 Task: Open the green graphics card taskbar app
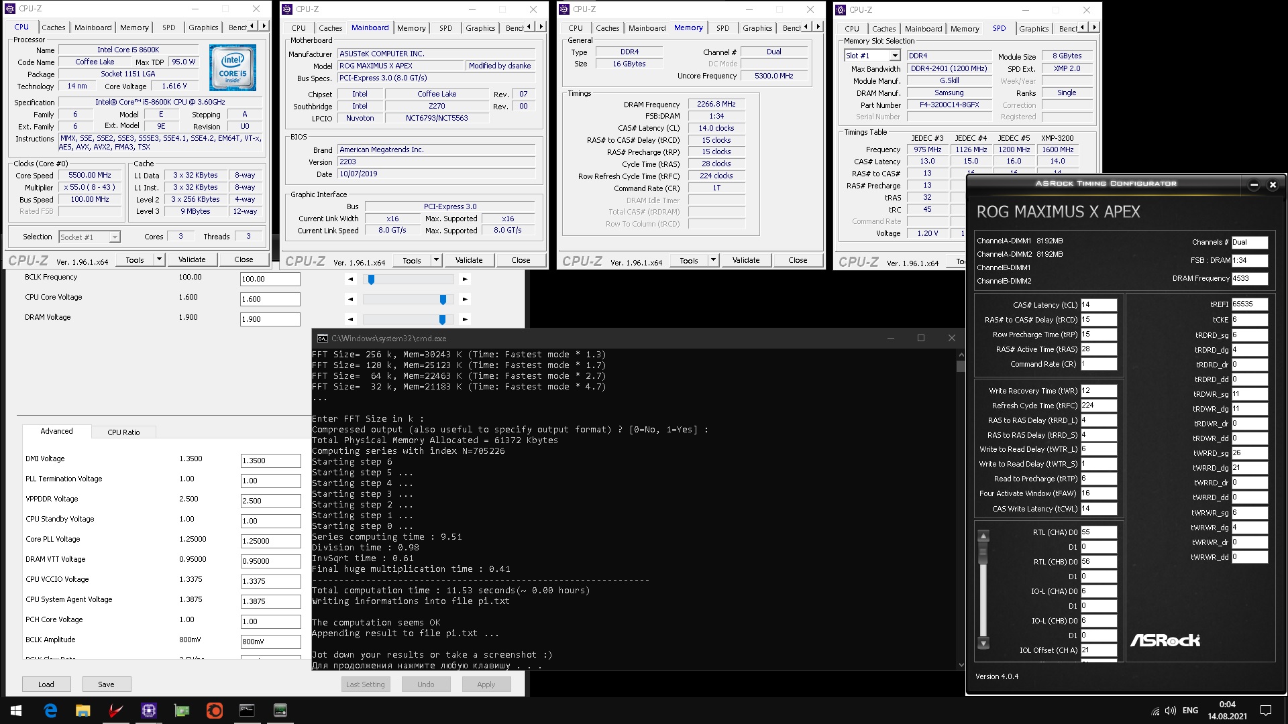[181, 710]
